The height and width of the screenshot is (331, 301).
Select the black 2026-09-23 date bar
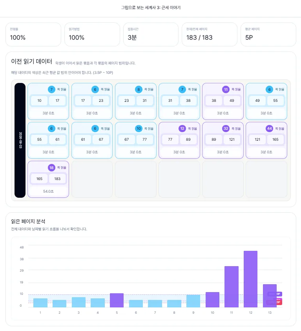[x=20, y=140]
